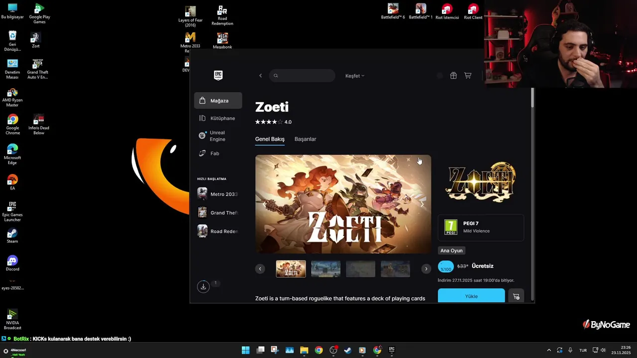Screen dimensions: 637x358
Task: Click the Zoeti star rating
Action: (x=269, y=122)
